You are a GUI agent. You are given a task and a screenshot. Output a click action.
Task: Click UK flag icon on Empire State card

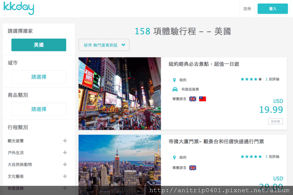point(193,168)
